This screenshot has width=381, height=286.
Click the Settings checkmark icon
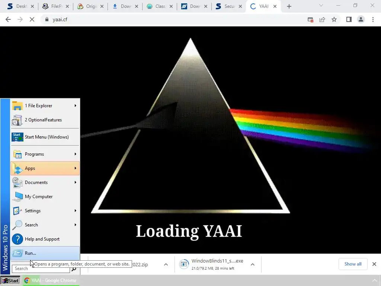(17, 211)
